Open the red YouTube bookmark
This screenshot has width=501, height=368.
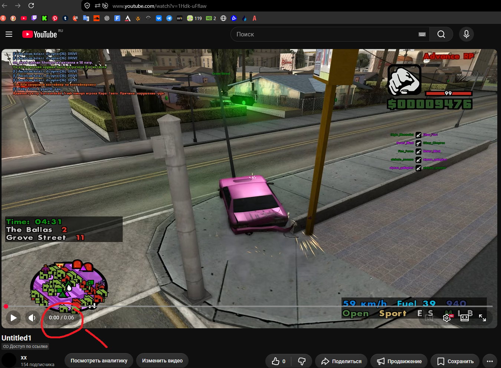click(x=24, y=18)
